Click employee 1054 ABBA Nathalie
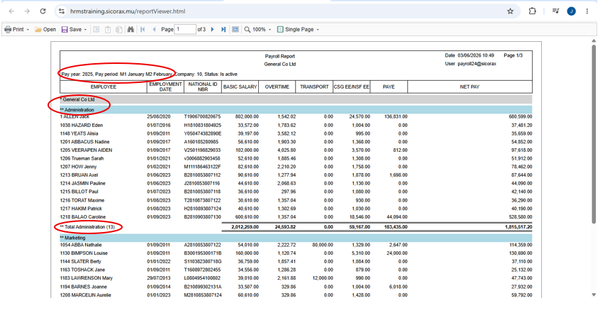Screen dimensions: 600x320 (x=81, y=245)
